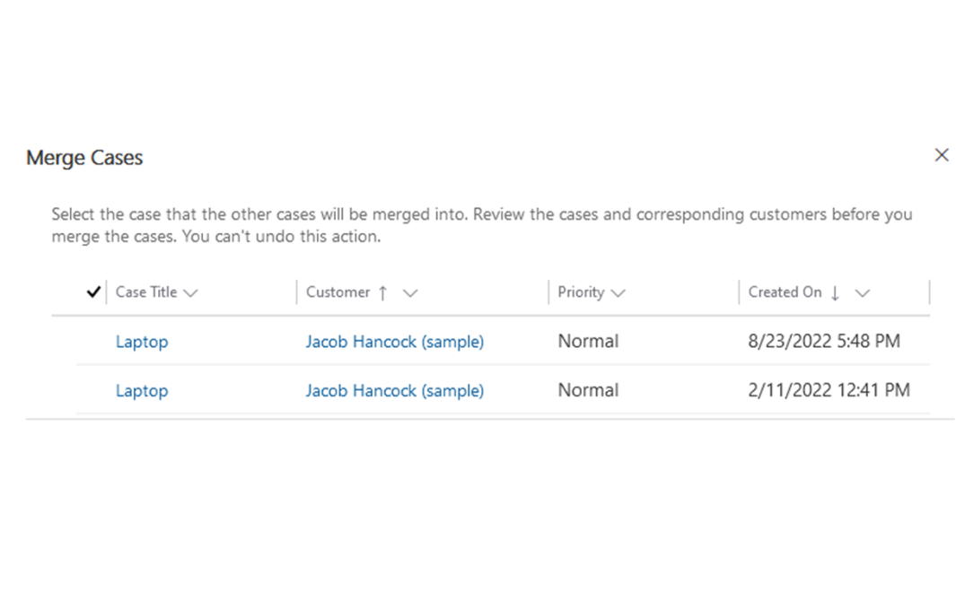Click the 2/11/2022 12:41 PM date cell
Screen dimensions: 956x600
point(829,391)
